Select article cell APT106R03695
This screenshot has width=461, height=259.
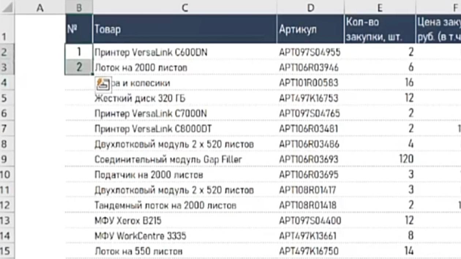click(x=311, y=174)
